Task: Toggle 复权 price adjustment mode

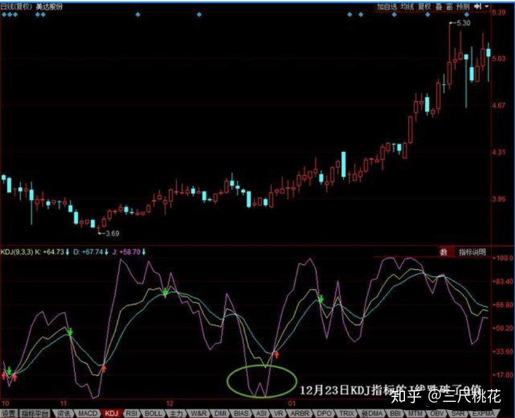Action: (x=420, y=7)
